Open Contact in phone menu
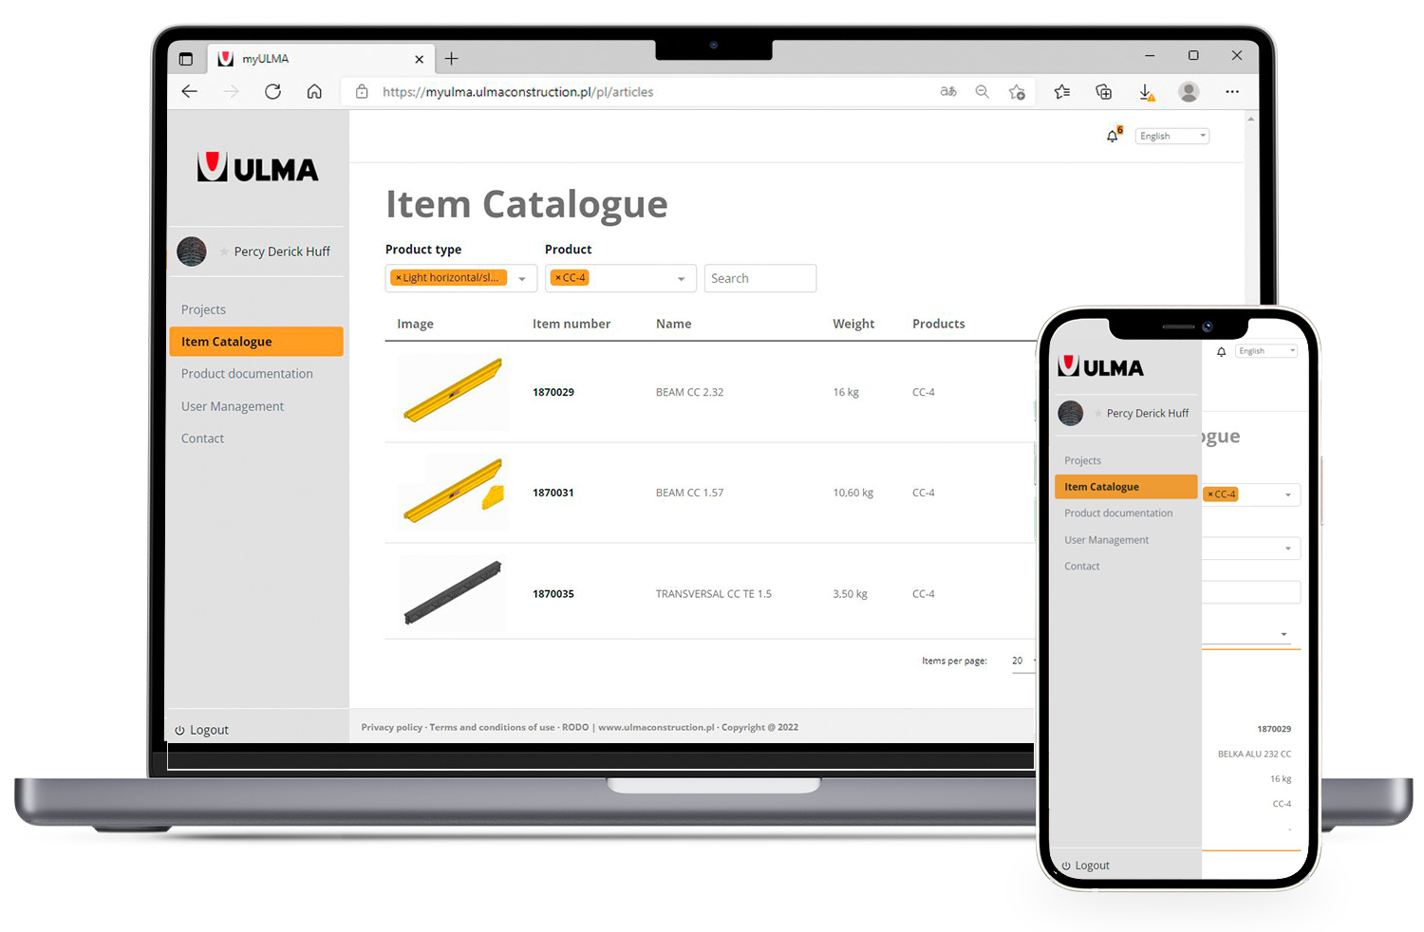This screenshot has height=932, width=1424. [x=1082, y=567]
